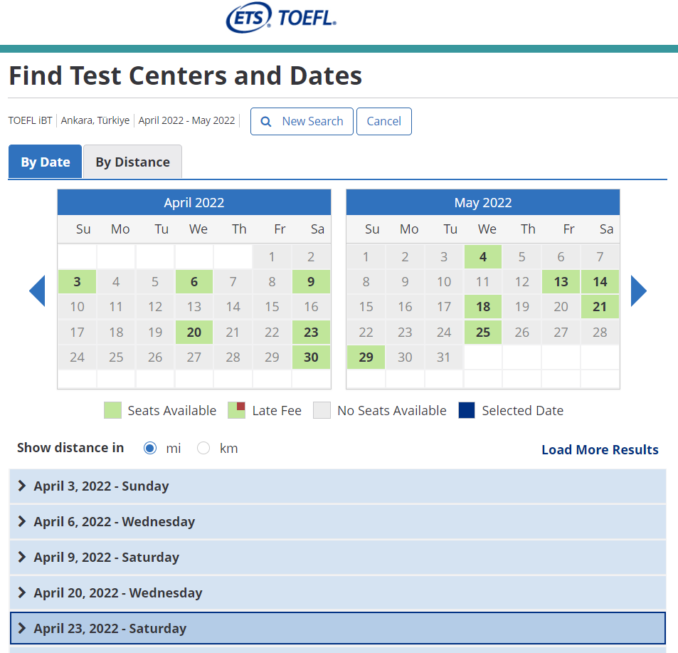Image resolution: width=678 pixels, height=653 pixels.
Task: Click the Seats Available green legend swatch
Action: [112, 410]
